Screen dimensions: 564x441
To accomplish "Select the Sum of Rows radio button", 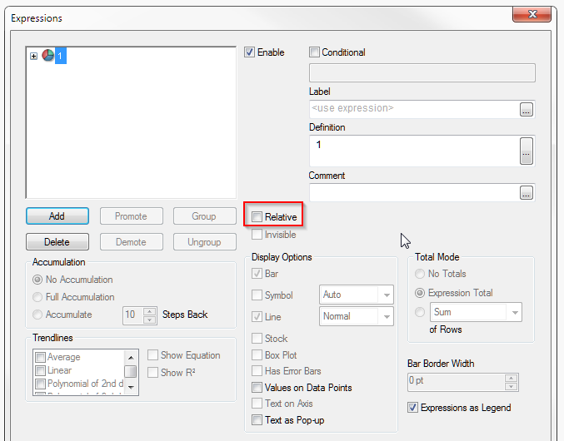I will point(420,312).
